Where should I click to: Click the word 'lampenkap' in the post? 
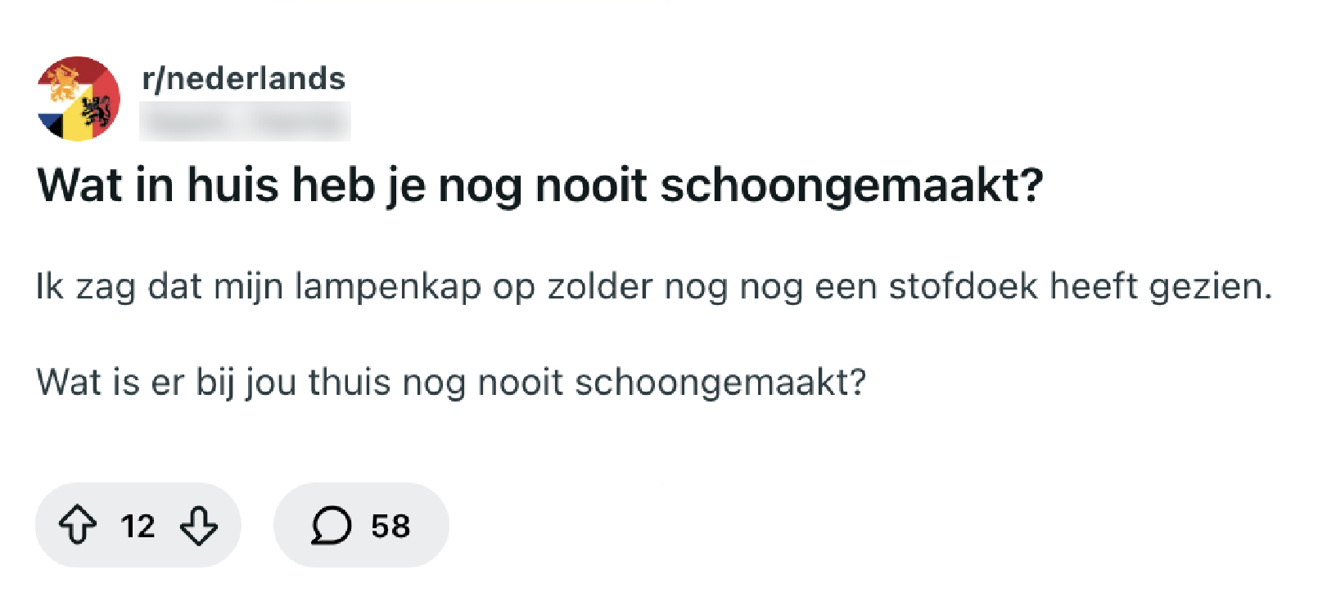[387, 287]
